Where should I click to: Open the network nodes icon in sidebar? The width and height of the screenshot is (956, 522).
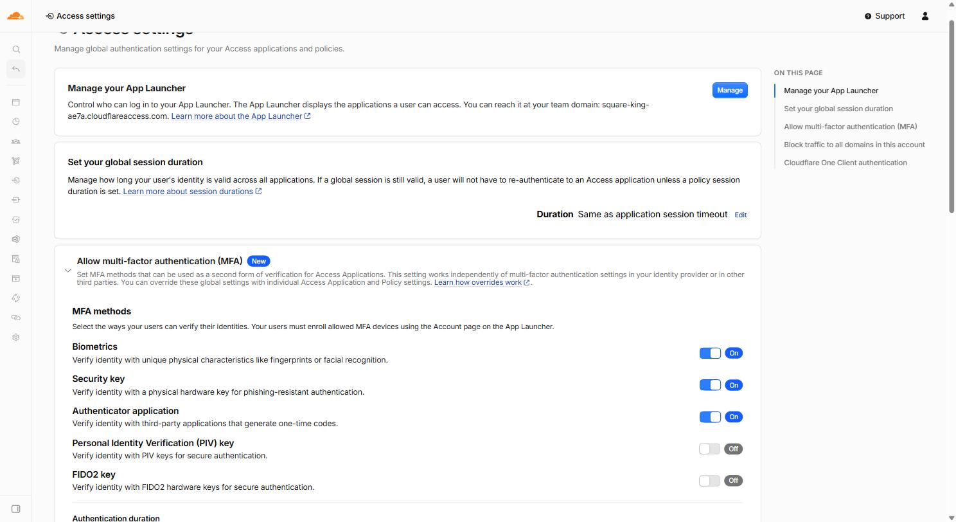coord(16,161)
